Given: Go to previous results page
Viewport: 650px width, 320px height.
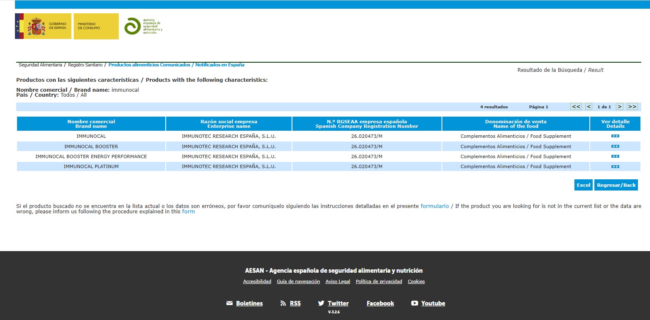Looking at the screenshot, I should point(589,107).
